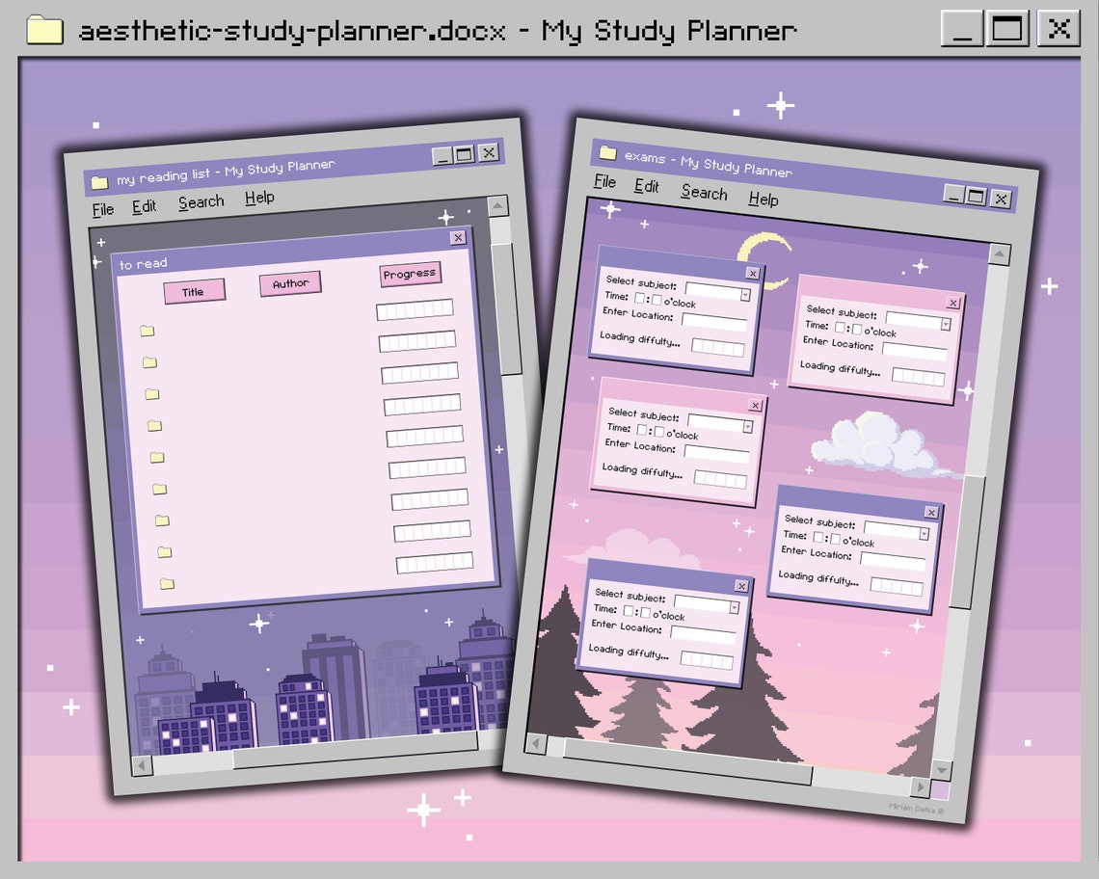This screenshot has width=1099, height=879.
Task: Select the second folder in the to-read list
Action: (148, 362)
